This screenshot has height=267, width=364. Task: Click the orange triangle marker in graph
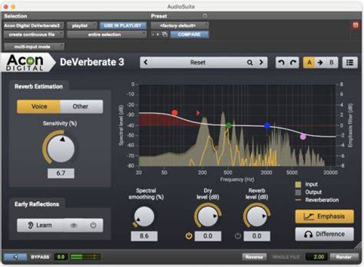pos(198,113)
